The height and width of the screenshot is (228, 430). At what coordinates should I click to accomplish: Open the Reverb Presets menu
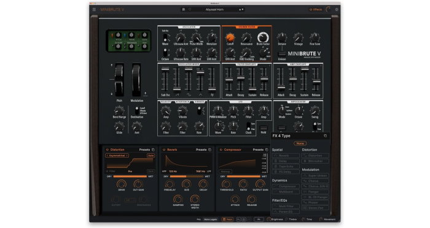click(201, 150)
